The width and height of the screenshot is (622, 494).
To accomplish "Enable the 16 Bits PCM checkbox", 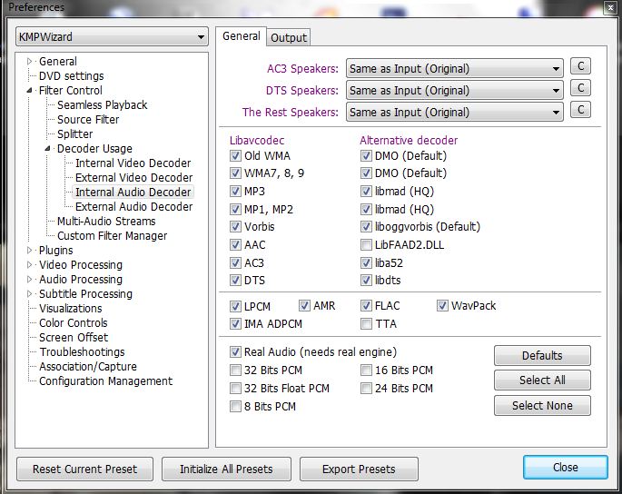I will click(366, 370).
